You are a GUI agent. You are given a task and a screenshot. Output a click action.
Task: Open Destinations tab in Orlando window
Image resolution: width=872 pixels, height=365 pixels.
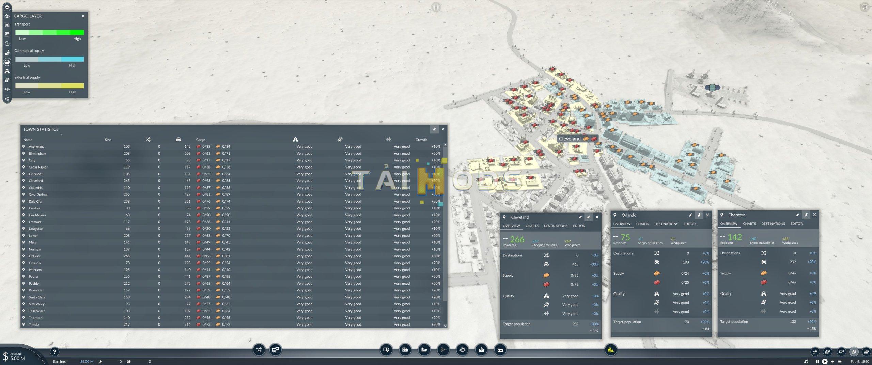[x=666, y=224]
